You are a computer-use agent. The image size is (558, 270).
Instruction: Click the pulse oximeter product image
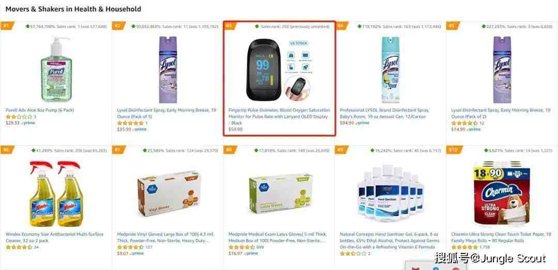[278, 69]
